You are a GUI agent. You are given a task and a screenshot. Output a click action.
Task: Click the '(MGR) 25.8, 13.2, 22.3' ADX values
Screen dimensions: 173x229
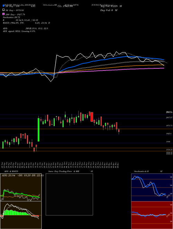pyautogui.click(x=37, y=28)
